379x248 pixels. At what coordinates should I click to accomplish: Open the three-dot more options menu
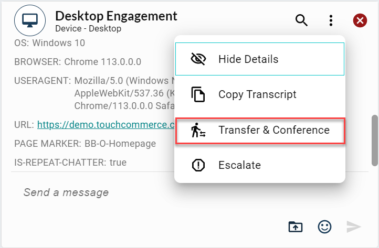click(x=331, y=21)
